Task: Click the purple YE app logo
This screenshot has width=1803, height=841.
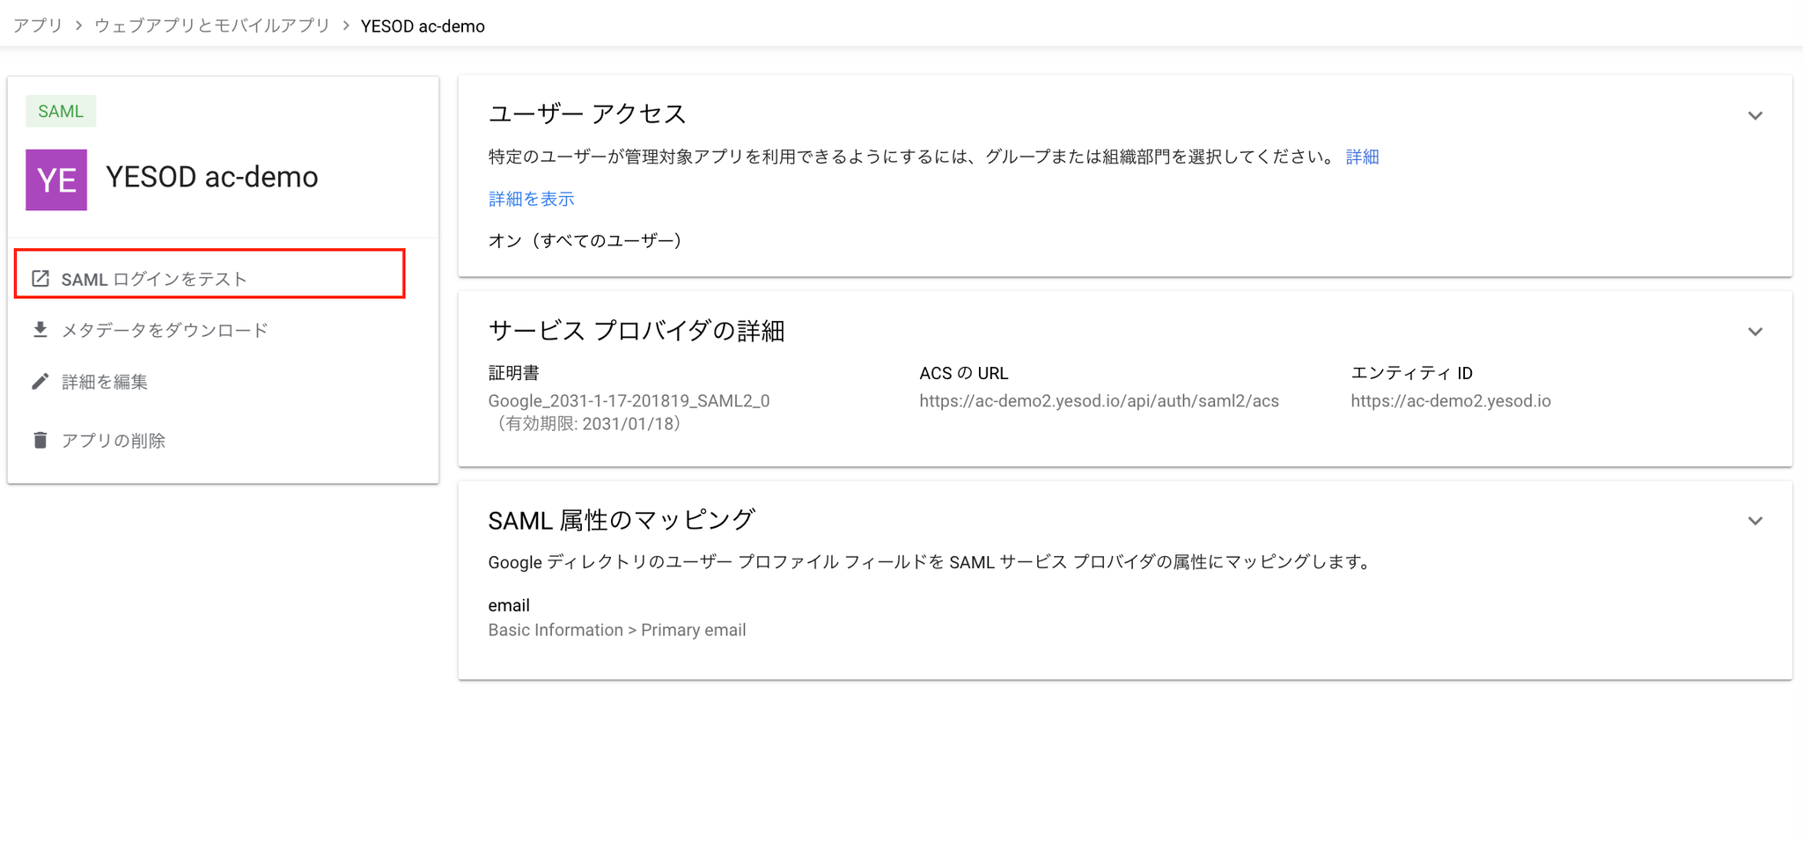Action: 56,179
